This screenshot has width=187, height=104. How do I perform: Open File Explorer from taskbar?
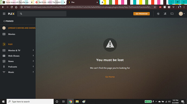coord(77,102)
